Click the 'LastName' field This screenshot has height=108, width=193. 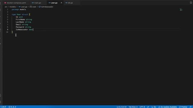pos(20,22)
